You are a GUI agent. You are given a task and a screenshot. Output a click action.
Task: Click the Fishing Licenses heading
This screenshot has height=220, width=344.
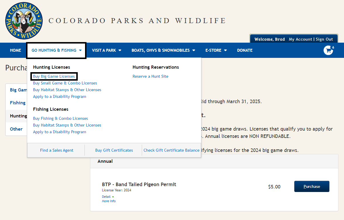(x=51, y=109)
